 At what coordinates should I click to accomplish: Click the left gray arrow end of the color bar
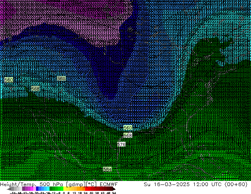coord(9,189)
